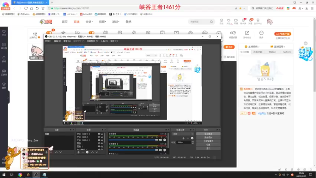Click the first stream control button in OBS
The width and height of the screenshot is (316, 178).
coord(208,134)
